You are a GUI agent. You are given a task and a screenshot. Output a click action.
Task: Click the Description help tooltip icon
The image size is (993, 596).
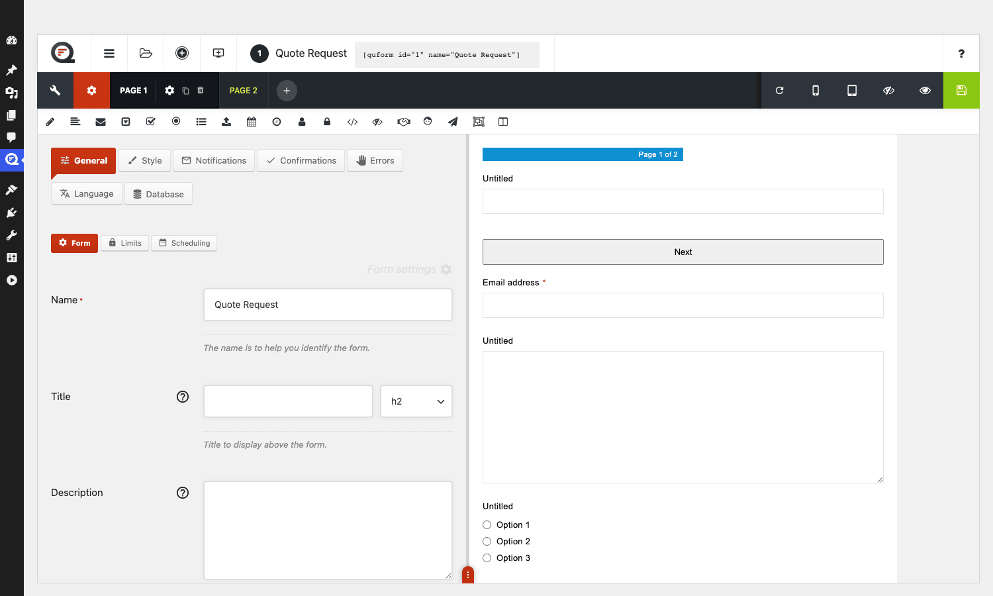183,493
